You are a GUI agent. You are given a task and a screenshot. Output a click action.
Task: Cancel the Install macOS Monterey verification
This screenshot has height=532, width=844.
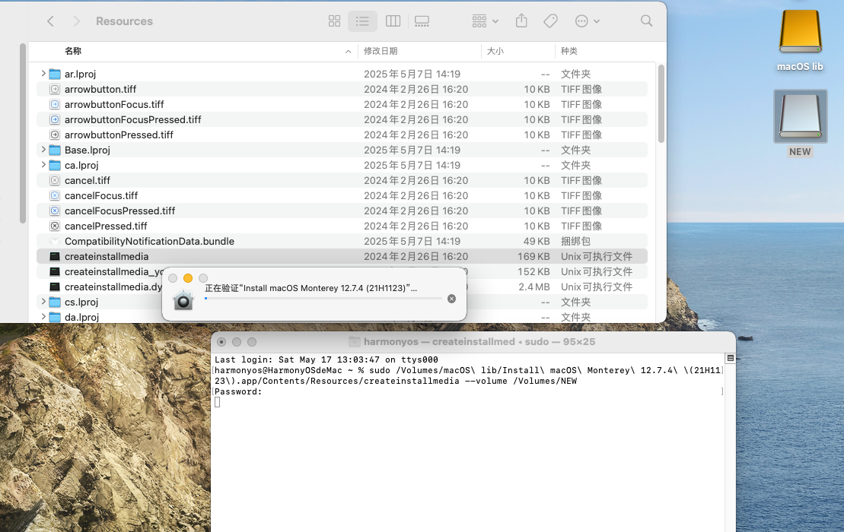(451, 299)
